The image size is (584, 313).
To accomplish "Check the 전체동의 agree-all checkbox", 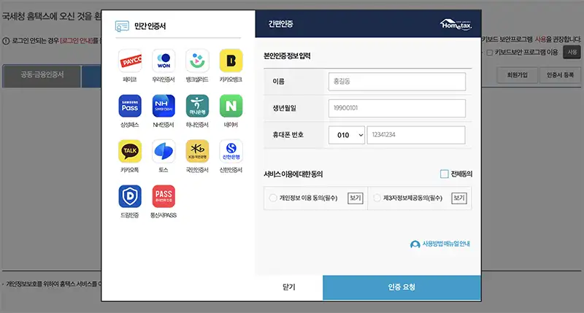I will point(444,174).
